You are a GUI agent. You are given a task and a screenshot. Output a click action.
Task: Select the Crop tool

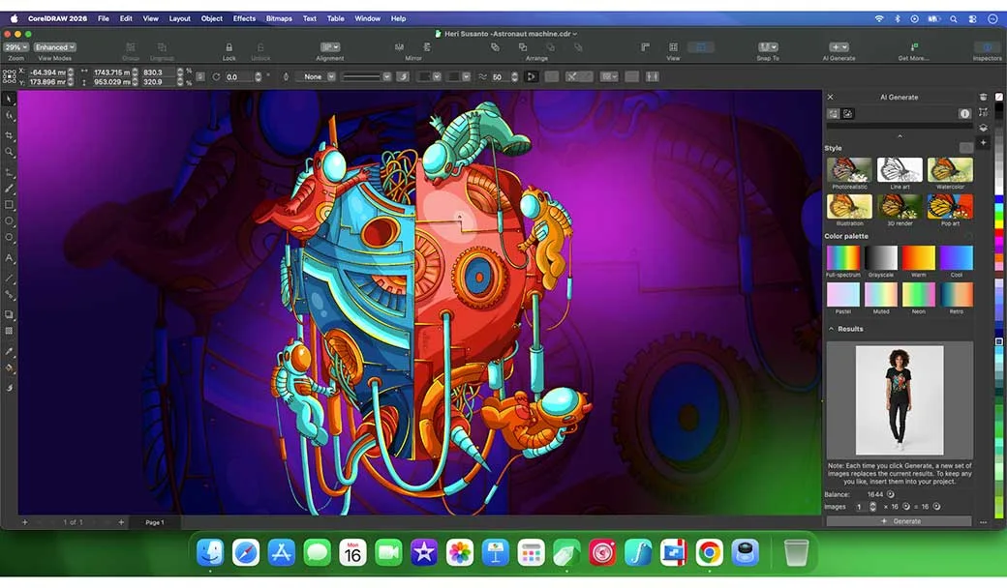pos(9,134)
